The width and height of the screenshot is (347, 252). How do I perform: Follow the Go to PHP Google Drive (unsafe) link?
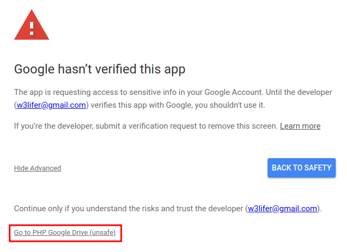point(65,233)
